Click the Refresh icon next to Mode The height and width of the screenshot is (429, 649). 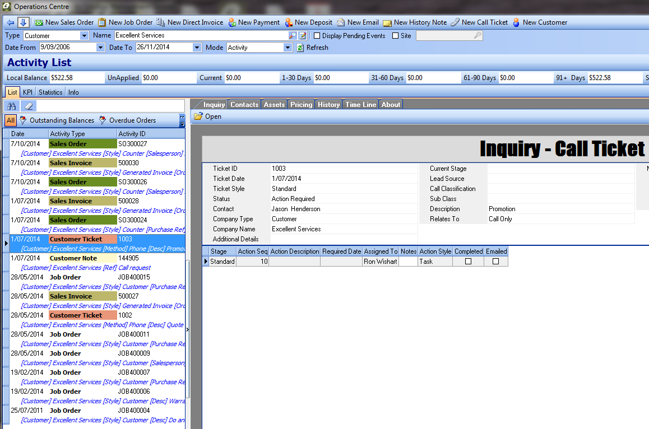tap(300, 48)
